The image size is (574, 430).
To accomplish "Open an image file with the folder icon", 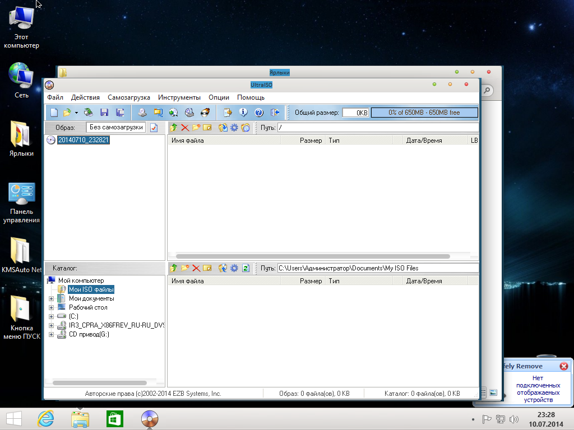I will pyautogui.click(x=67, y=113).
